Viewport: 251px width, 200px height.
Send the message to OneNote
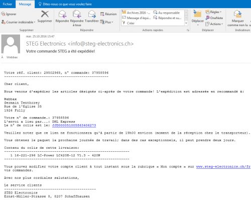click(x=214, y=18)
